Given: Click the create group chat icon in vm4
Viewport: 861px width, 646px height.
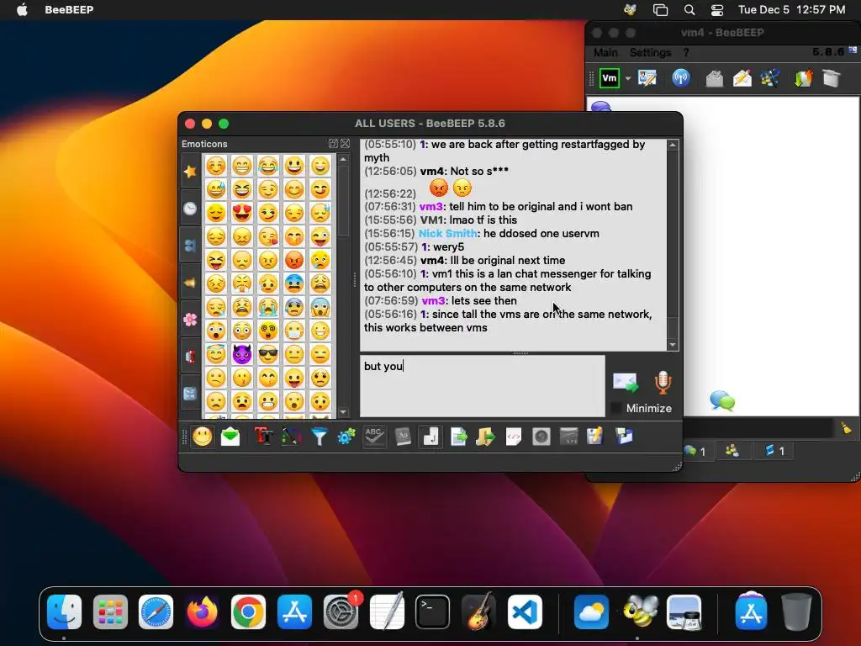Looking at the screenshot, I should tap(770, 78).
